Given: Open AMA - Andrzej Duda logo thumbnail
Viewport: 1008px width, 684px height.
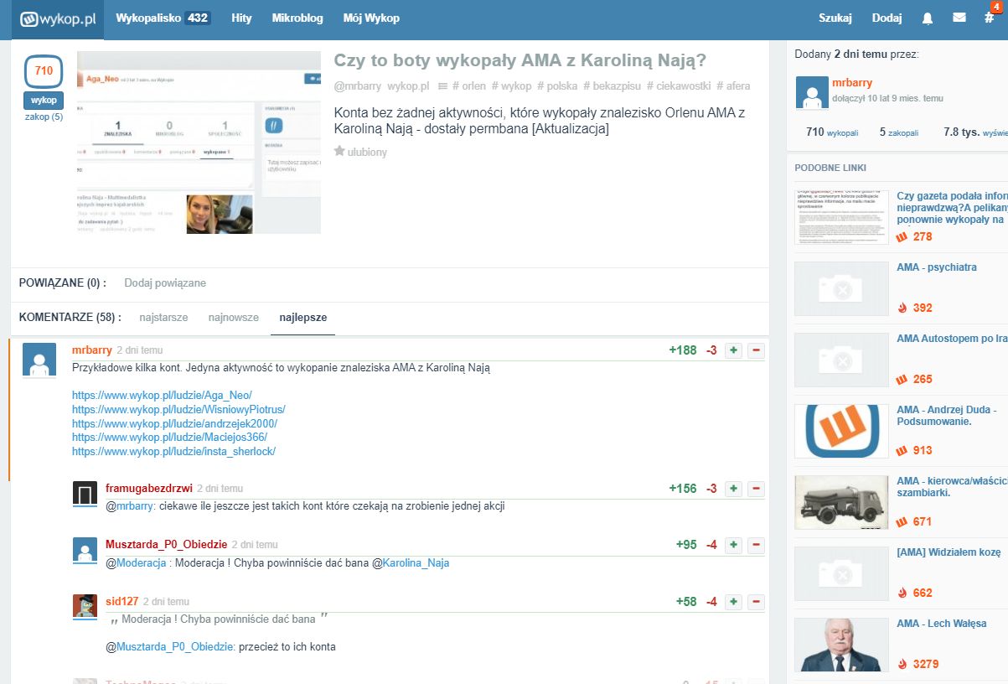Looking at the screenshot, I should pyautogui.click(x=841, y=432).
